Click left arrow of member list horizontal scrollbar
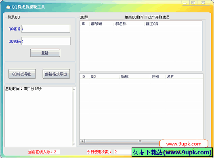Viewport: 214px width, 158px height. tap(82, 141)
